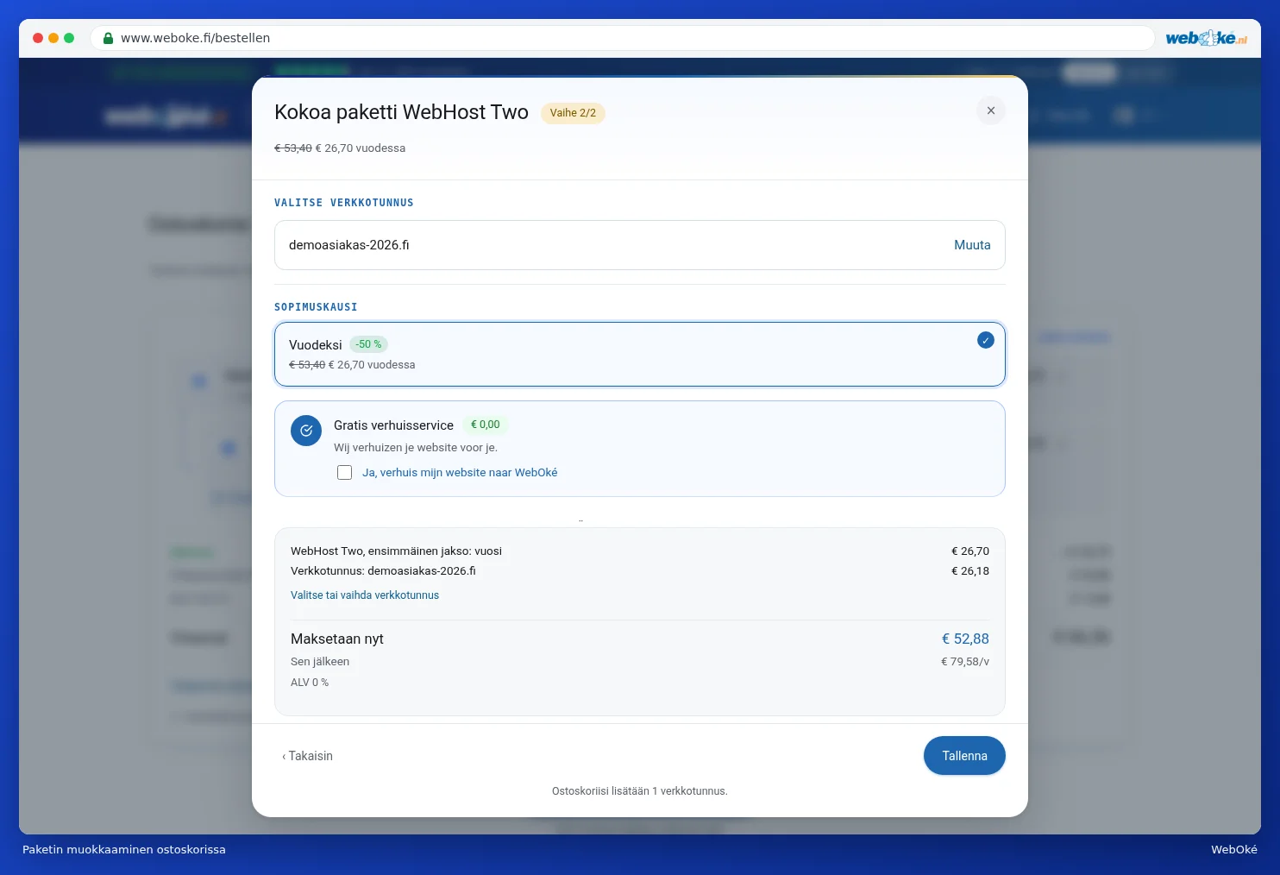Click the circular verhuisservice check icon
This screenshot has height=875, width=1280.
[x=306, y=431]
